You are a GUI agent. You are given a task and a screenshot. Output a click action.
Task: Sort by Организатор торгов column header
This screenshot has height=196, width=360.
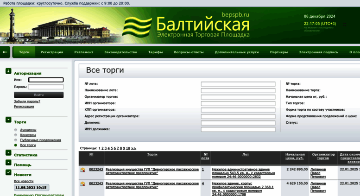click(x=323, y=156)
